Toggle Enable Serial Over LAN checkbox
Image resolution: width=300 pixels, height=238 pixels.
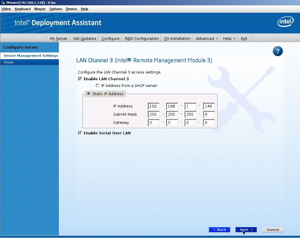tap(80, 133)
